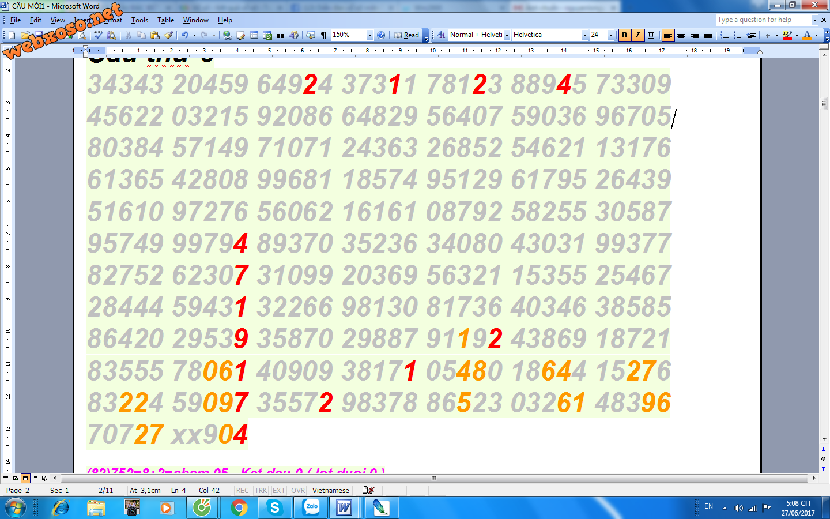Apply bulleted list formatting
The image size is (830, 519).
click(x=738, y=35)
